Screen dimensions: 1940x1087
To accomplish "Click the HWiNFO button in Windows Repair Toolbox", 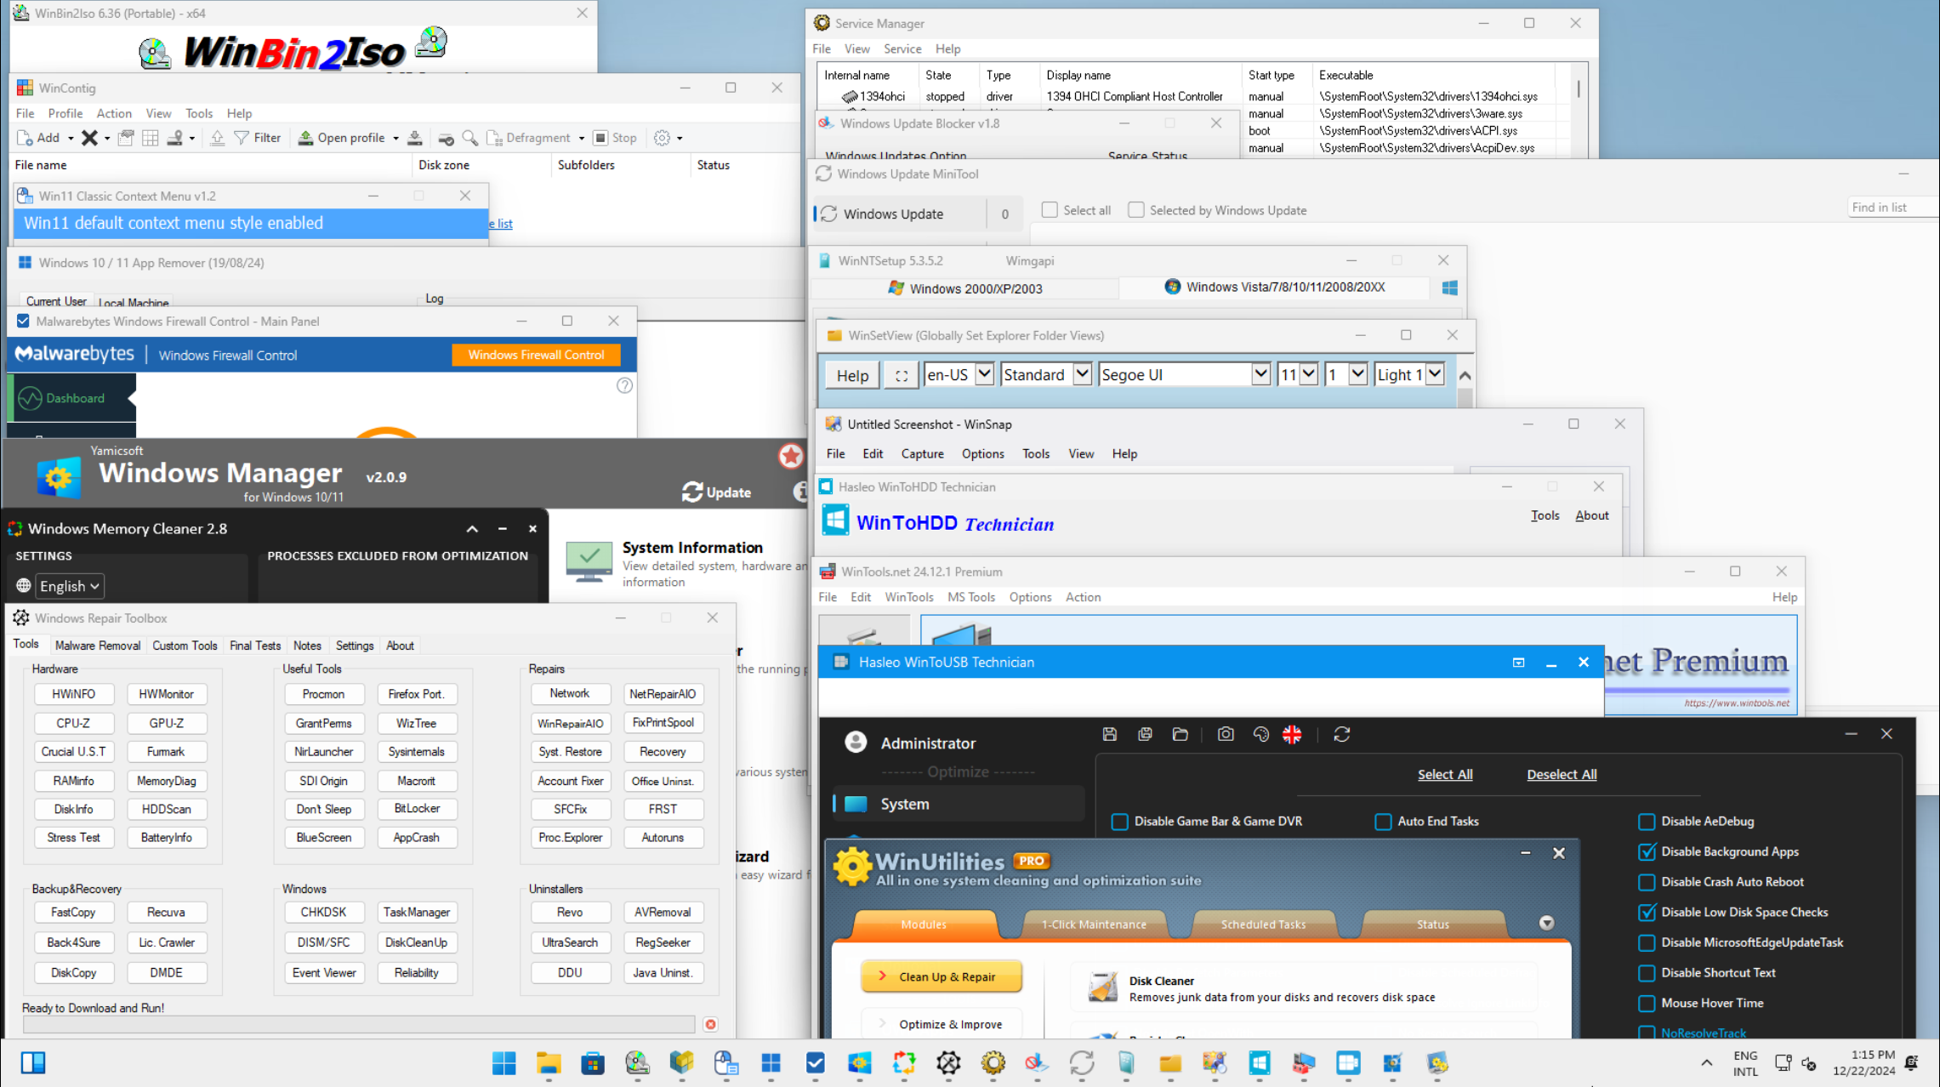I will click(74, 694).
